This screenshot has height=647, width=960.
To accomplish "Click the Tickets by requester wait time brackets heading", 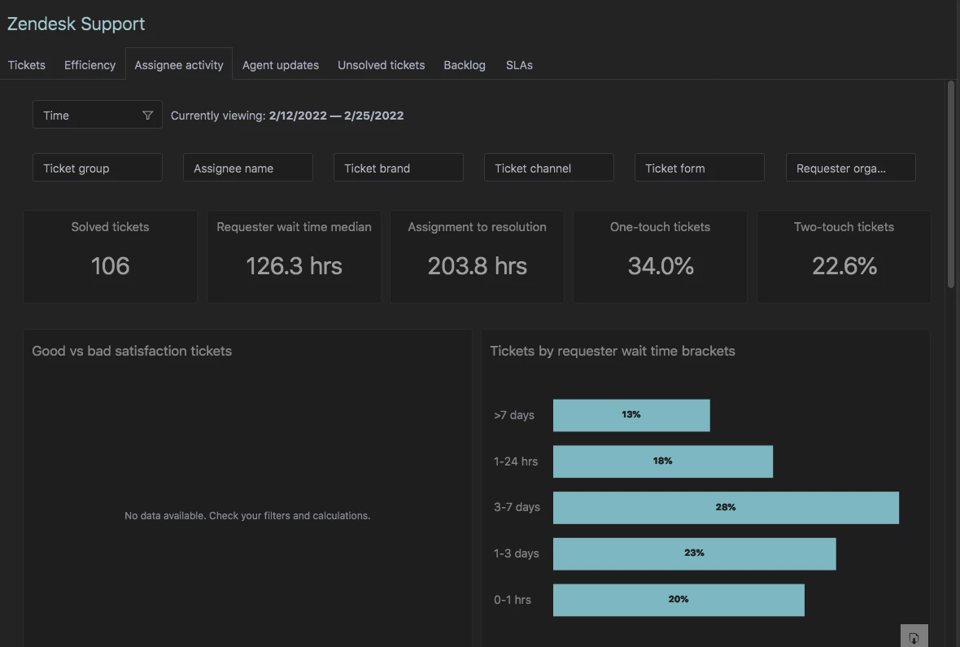I will tap(613, 351).
